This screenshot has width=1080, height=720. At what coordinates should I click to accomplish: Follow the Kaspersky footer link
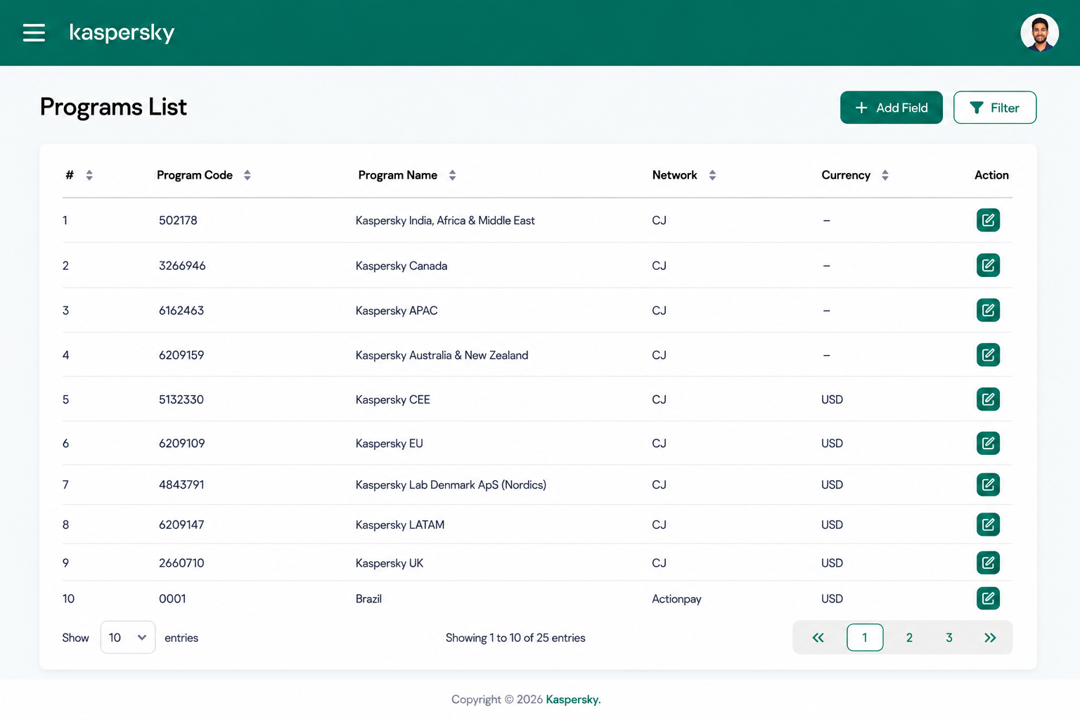pyautogui.click(x=573, y=700)
